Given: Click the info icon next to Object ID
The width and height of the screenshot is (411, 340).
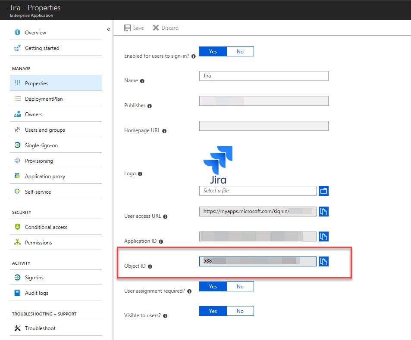Looking at the screenshot, I should (150, 266).
